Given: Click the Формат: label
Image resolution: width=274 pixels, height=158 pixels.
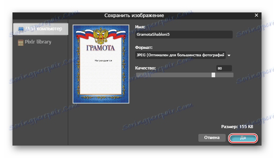Looking at the screenshot, I should coord(144,47).
